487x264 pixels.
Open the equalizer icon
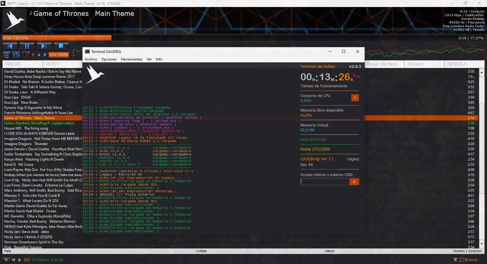16,55
